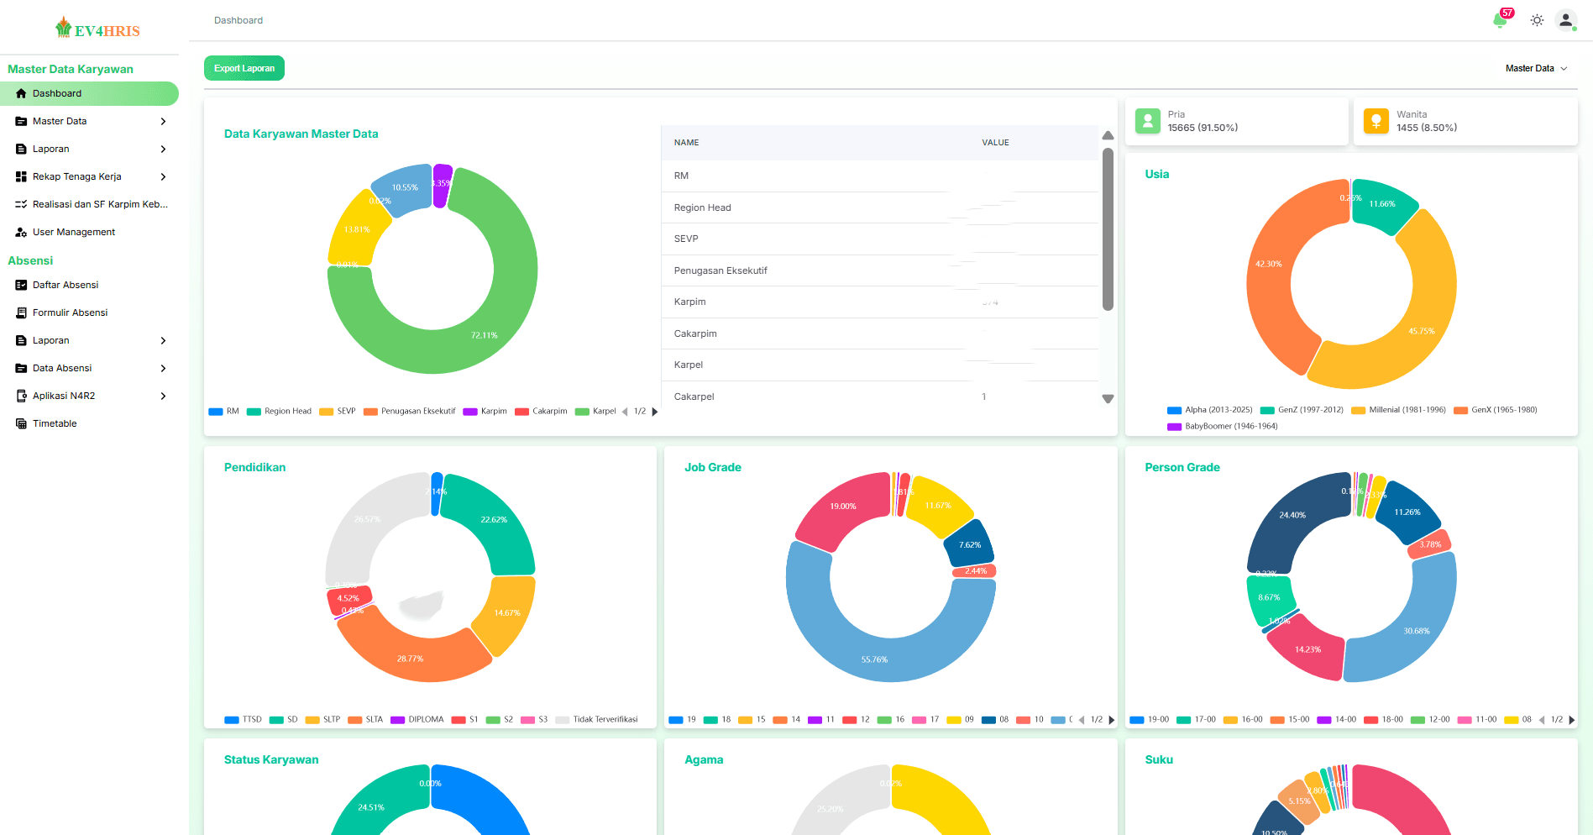Open Formulir Absensi in sidebar
1593x835 pixels.
(x=70, y=312)
